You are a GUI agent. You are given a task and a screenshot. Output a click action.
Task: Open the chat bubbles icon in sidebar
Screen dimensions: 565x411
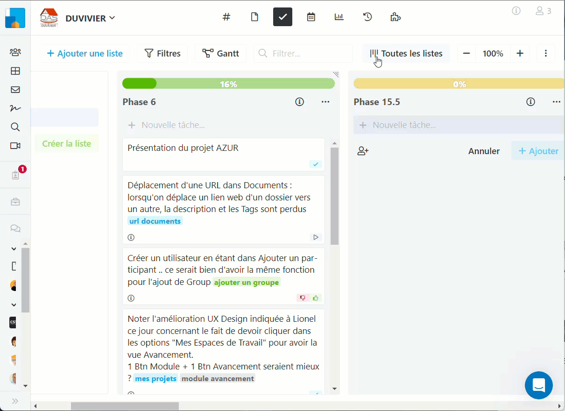15,228
